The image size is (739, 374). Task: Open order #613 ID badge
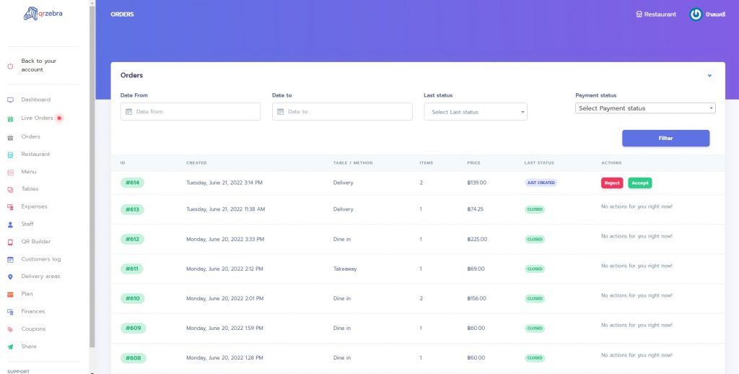pyautogui.click(x=133, y=209)
